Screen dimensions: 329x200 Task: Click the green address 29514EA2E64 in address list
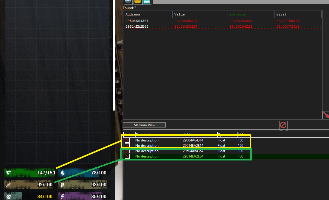coord(193,156)
